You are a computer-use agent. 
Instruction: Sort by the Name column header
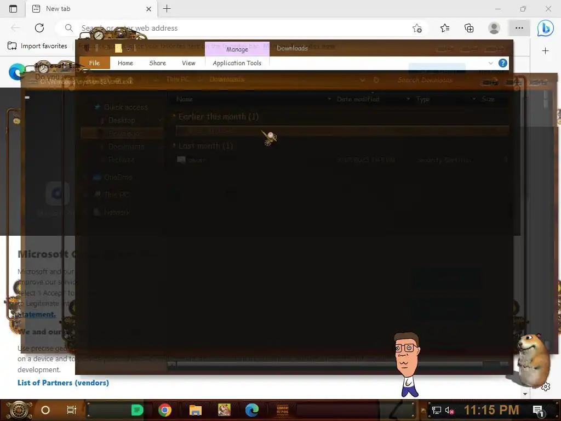185,99
